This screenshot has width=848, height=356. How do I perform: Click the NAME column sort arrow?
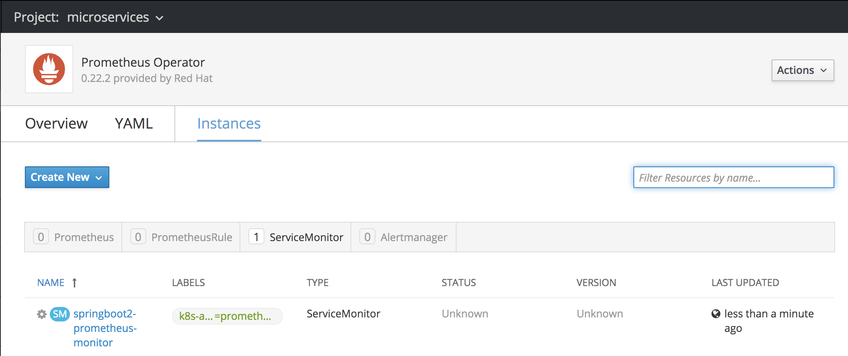(x=74, y=283)
